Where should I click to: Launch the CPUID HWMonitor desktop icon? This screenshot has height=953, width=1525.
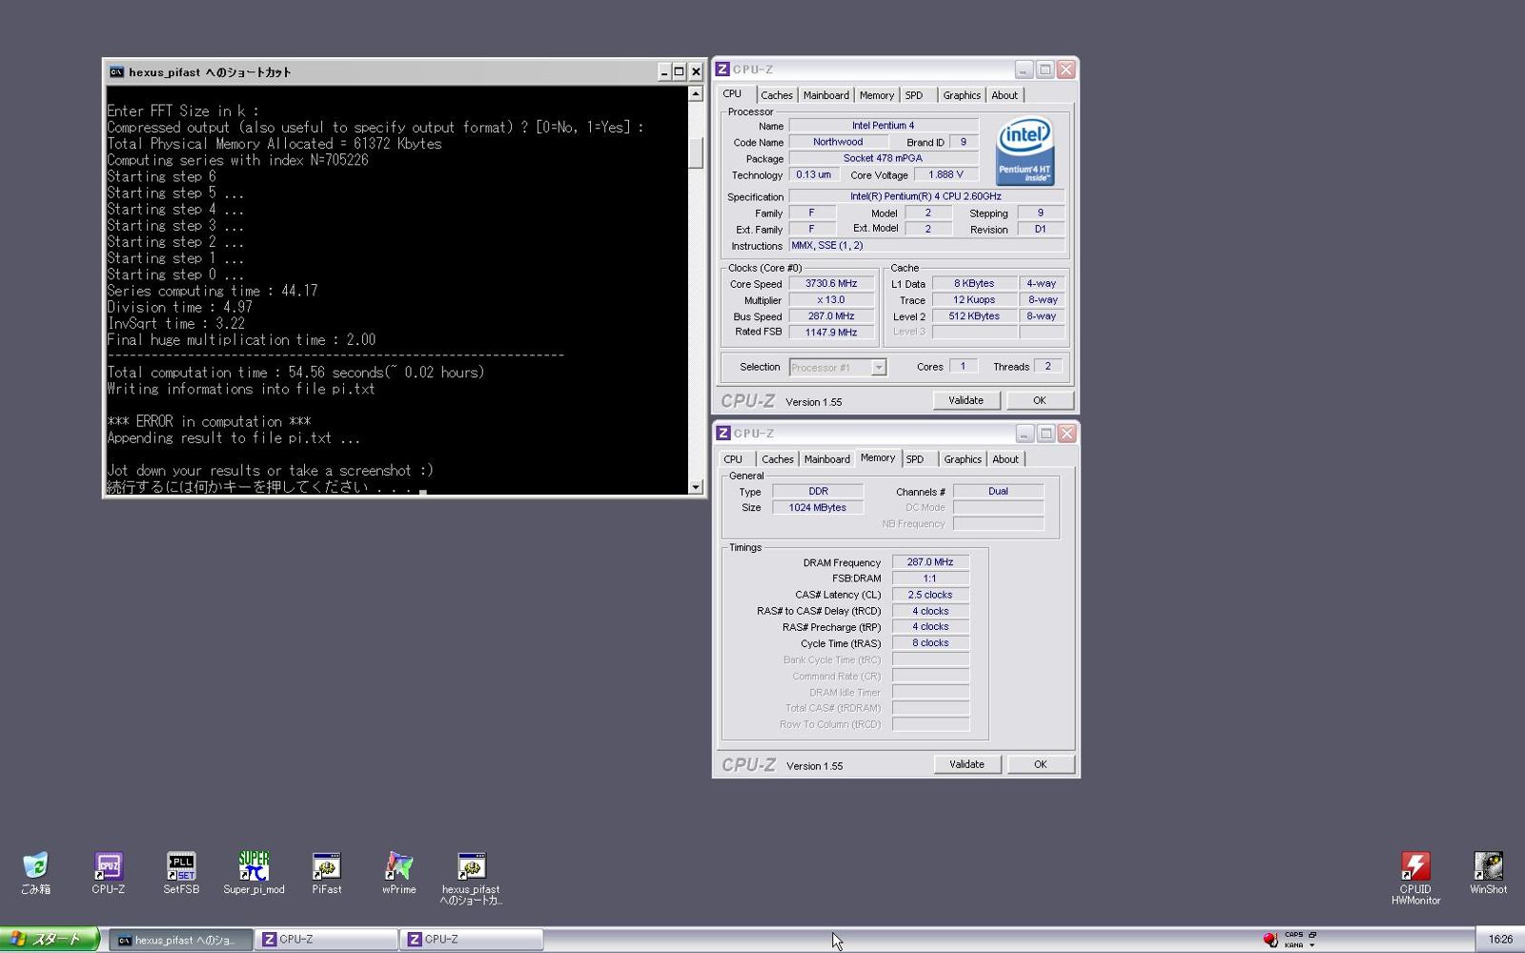(1415, 878)
